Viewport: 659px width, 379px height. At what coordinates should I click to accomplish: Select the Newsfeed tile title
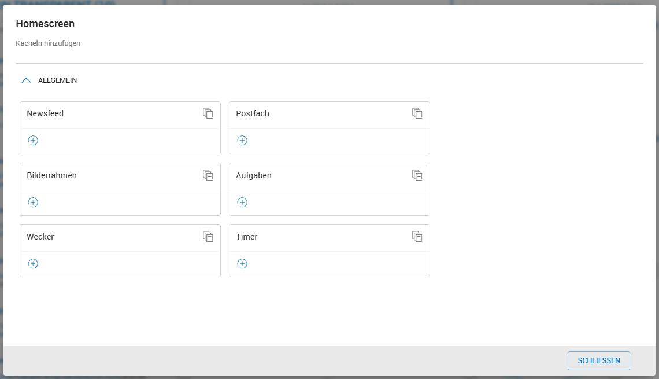point(45,113)
